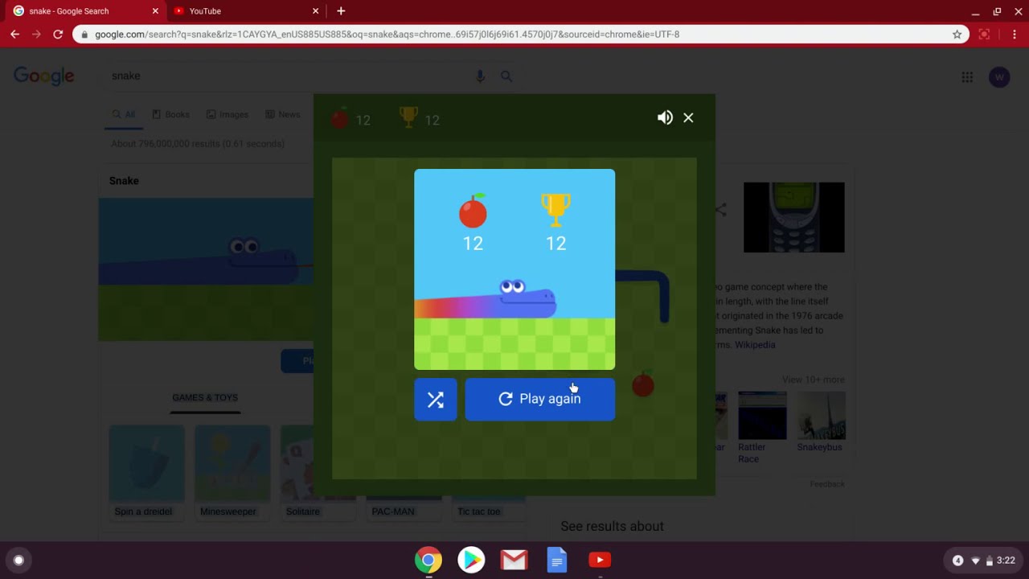Open system tray clock 3:22

(x=1006, y=561)
